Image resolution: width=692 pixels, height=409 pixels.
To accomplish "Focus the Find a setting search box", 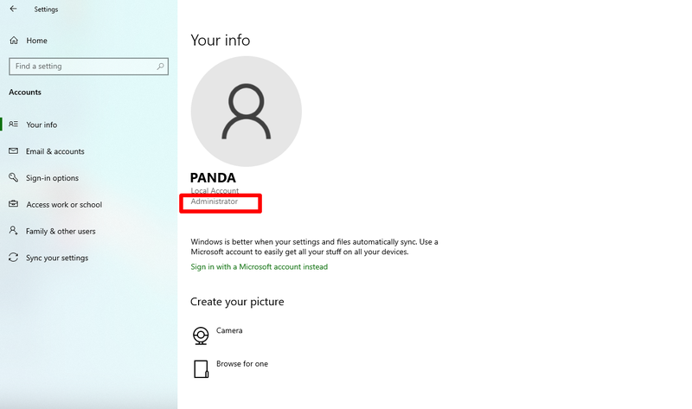I will pyautogui.click(x=88, y=67).
